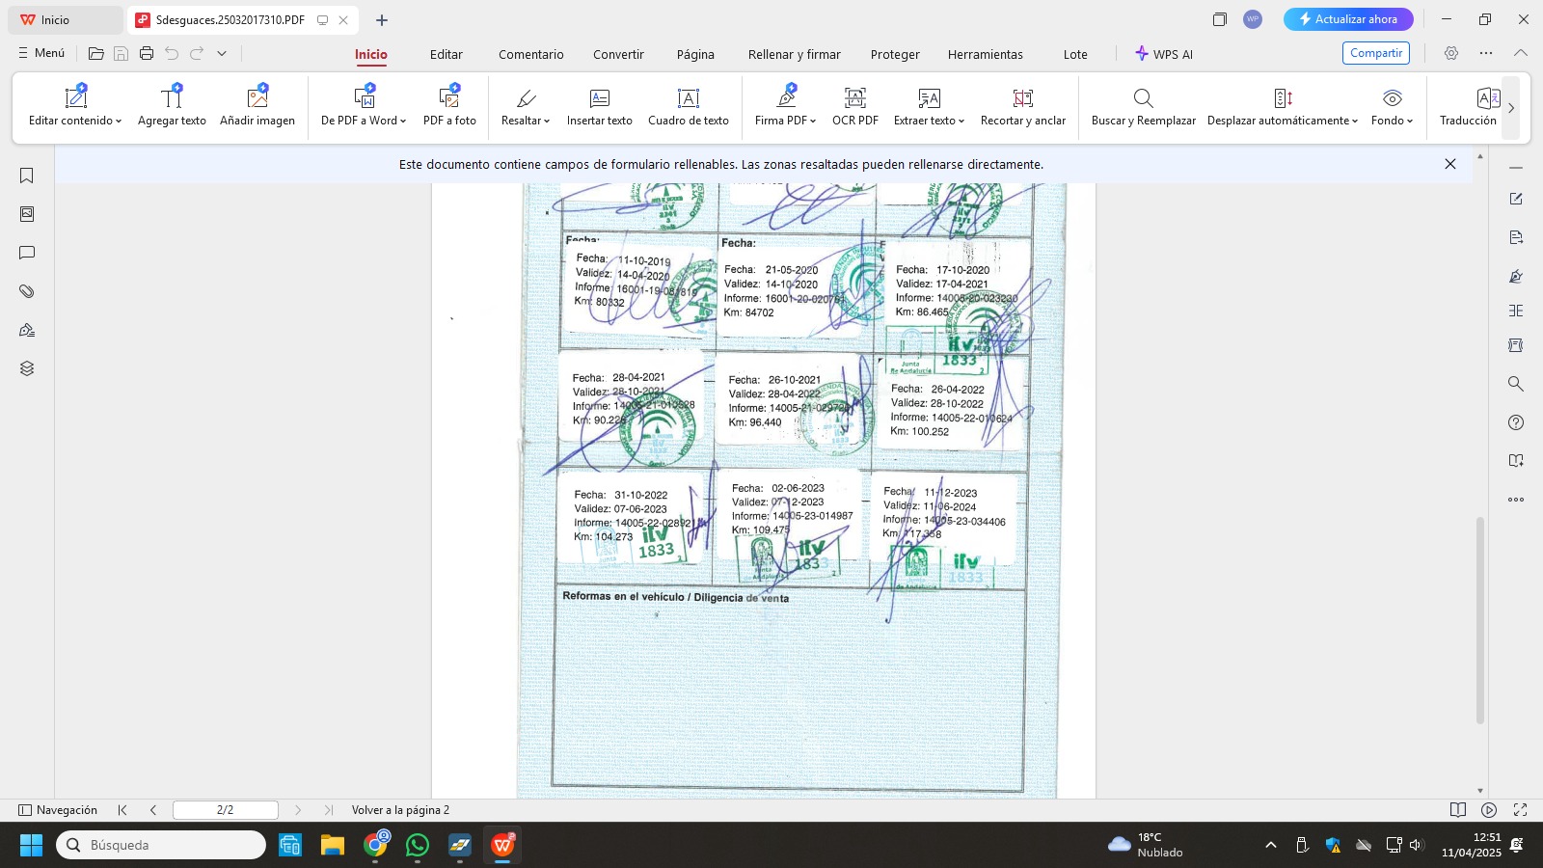This screenshot has height=868, width=1543.
Task: Toggle the Navegación panel
Action: [x=58, y=810]
